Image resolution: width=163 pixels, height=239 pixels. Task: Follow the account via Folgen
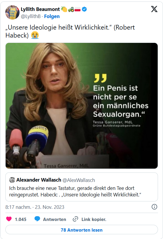pos(52,16)
